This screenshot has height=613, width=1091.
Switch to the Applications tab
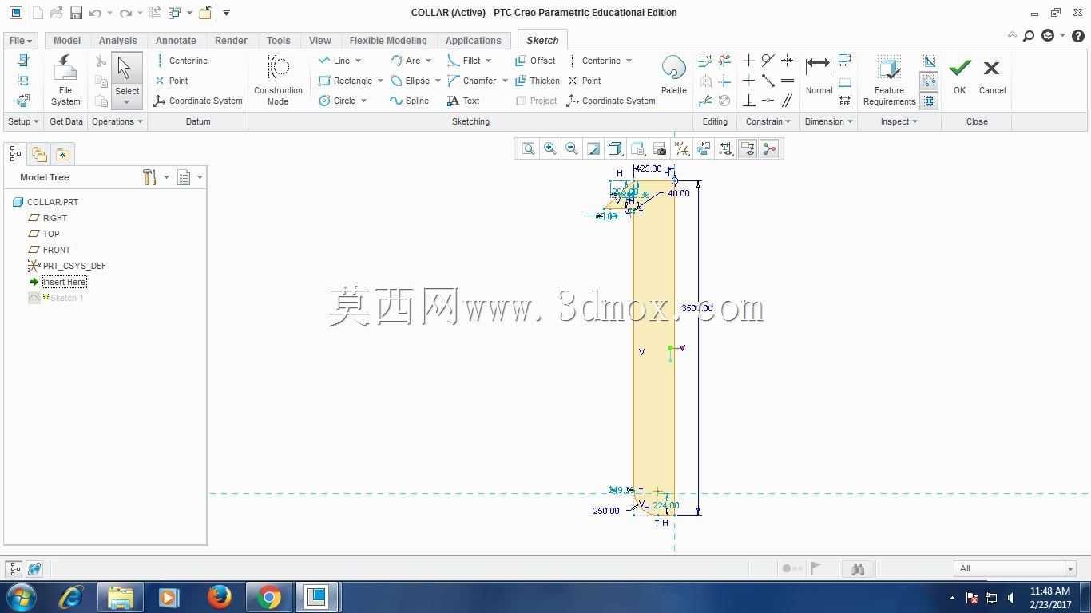(474, 40)
